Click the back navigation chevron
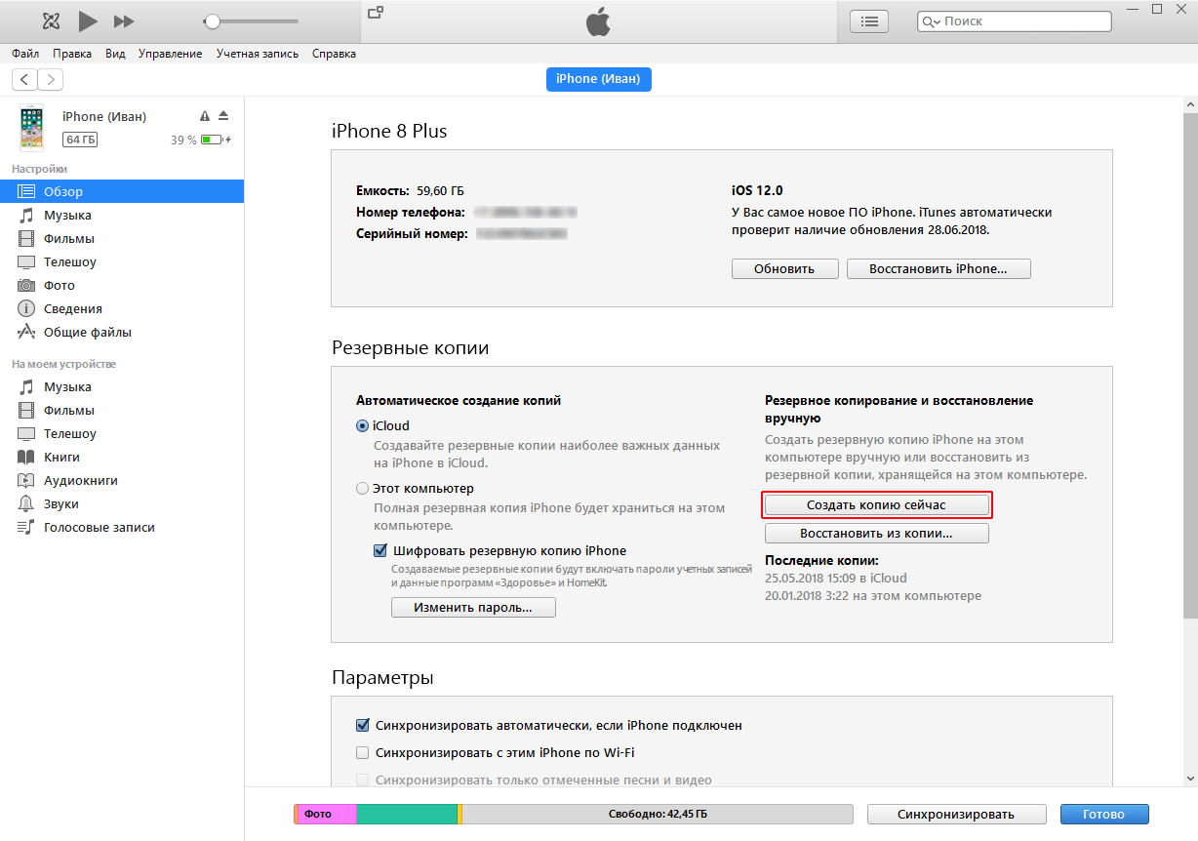This screenshot has width=1198, height=841. [24, 79]
